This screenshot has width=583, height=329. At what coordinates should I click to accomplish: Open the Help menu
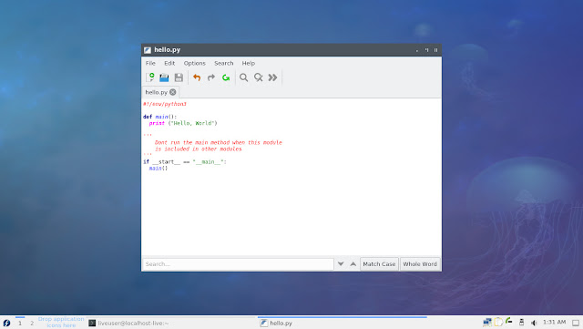249,63
